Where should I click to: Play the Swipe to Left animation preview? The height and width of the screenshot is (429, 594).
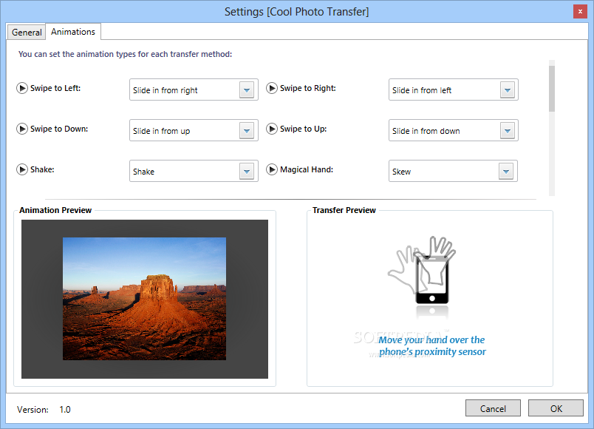coord(22,88)
